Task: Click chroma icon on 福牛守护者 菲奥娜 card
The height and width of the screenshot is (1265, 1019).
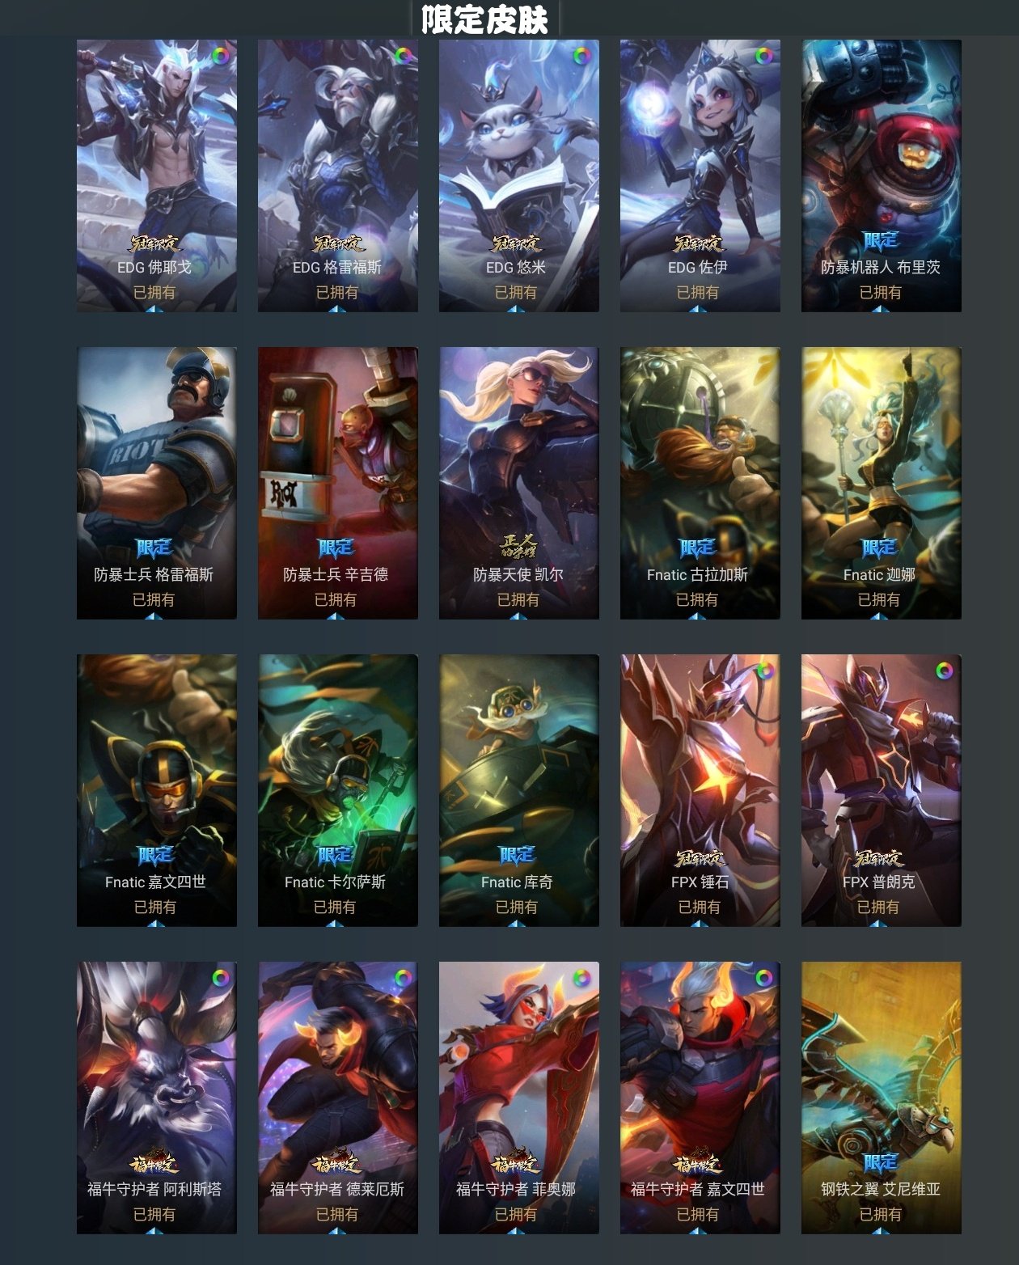Action: coord(581,978)
